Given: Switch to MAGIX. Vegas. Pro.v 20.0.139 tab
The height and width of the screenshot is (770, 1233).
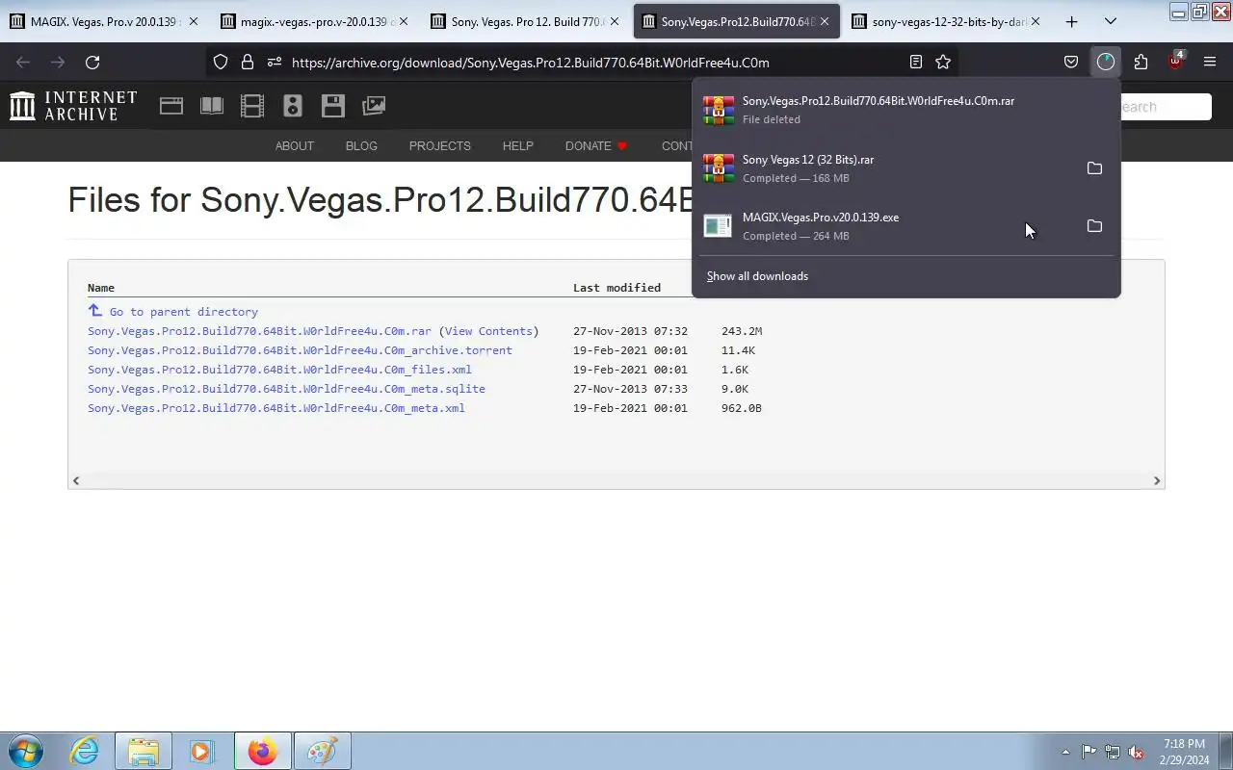Looking at the screenshot, I should pos(104,21).
